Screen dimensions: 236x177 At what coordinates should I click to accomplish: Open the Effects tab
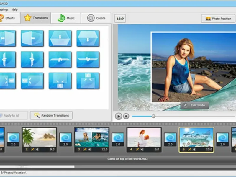pos(10,18)
